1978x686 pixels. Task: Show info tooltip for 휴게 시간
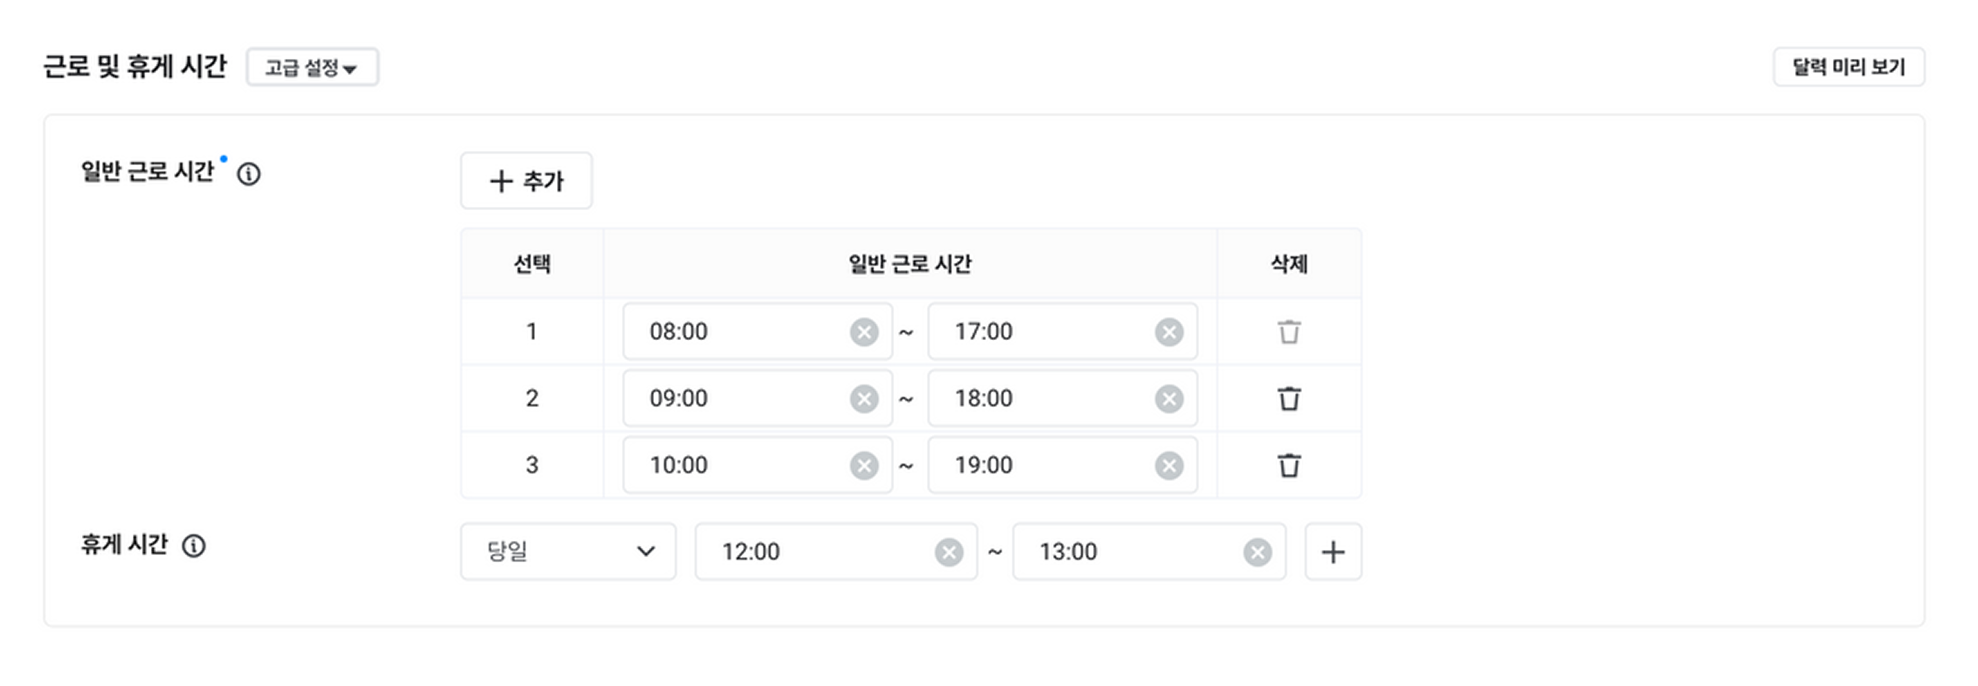[194, 546]
